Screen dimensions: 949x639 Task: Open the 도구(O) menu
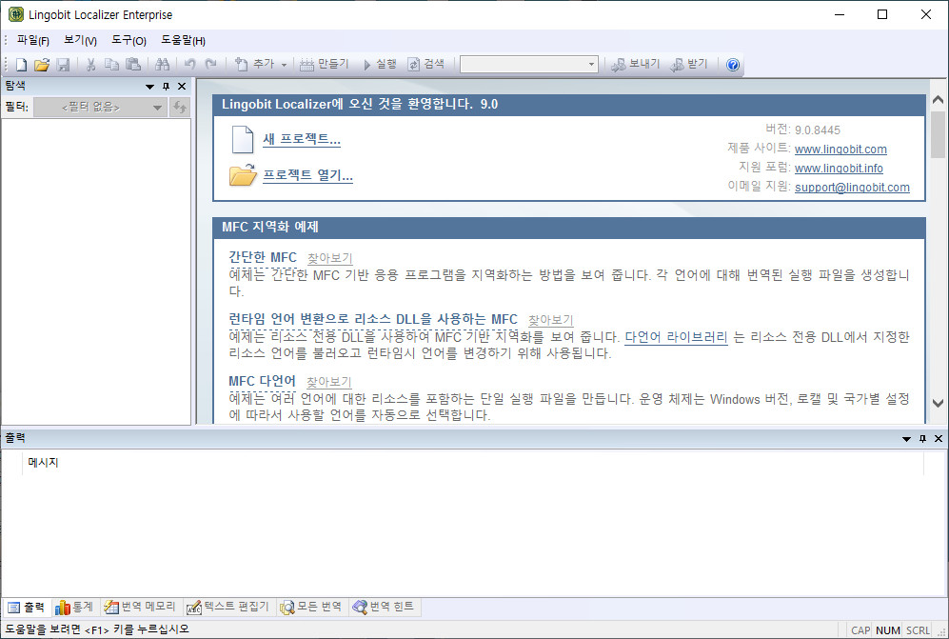tap(129, 41)
